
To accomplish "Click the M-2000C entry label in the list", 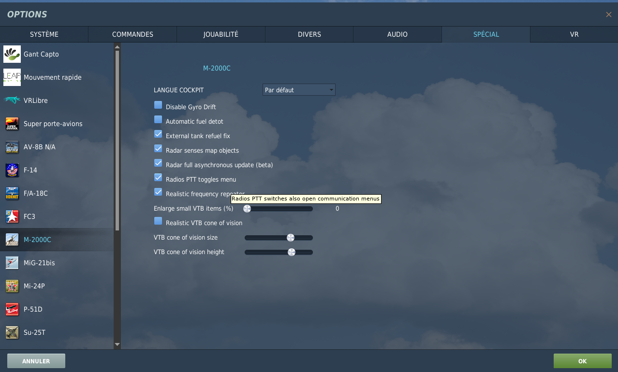I will pyautogui.click(x=37, y=240).
